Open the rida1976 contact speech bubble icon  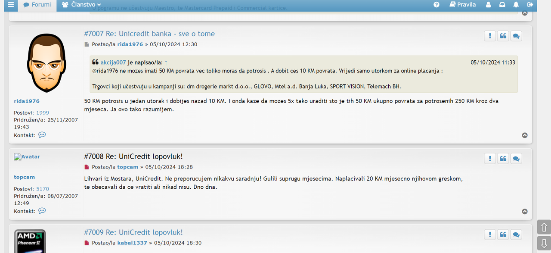click(x=42, y=135)
